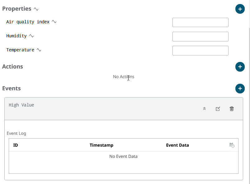Click the Events section heading
This screenshot has height=184, width=250.
pyautogui.click(x=11, y=88)
